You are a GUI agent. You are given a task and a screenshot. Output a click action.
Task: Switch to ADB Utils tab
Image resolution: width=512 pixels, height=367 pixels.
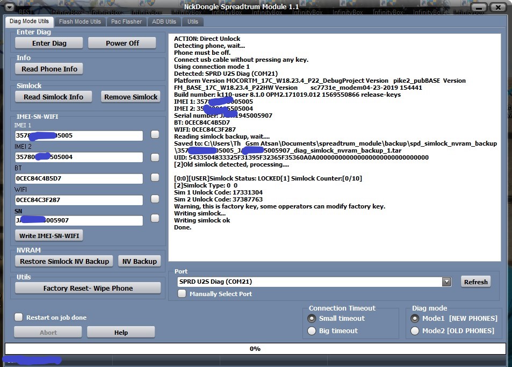click(x=164, y=21)
